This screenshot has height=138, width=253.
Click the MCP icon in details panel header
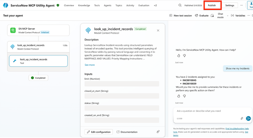88,30
